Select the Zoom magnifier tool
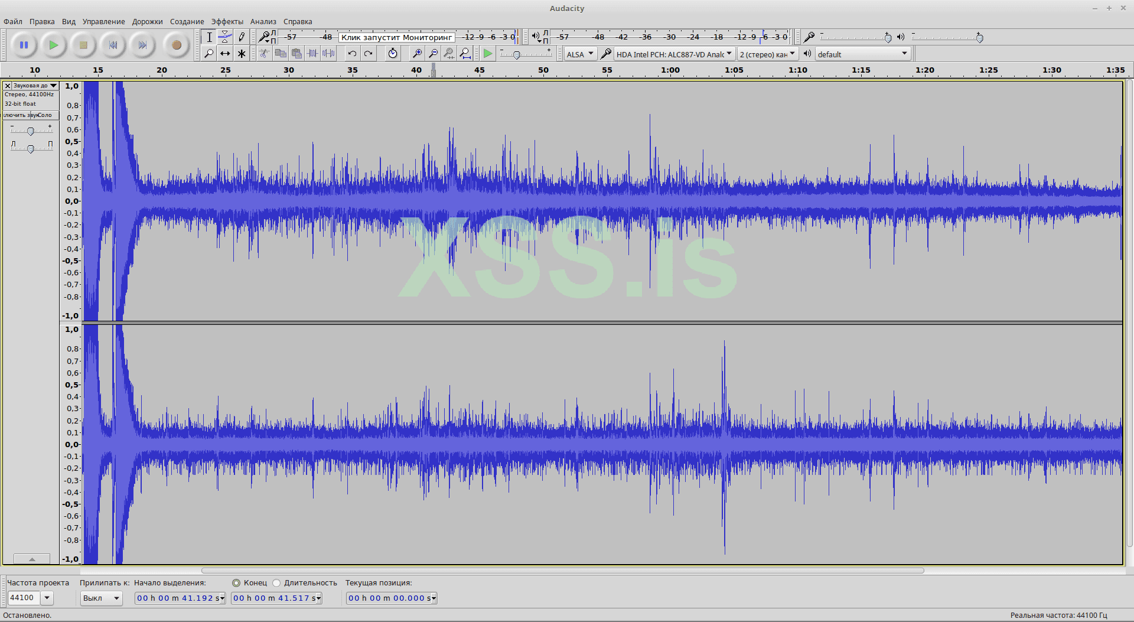This screenshot has height=622, width=1134. 209,54
